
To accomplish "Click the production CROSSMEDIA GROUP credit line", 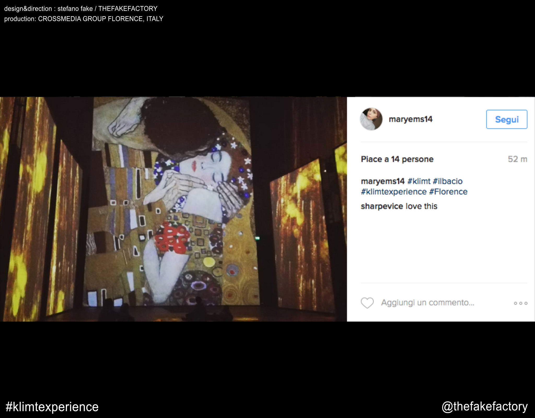I will pyautogui.click(x=84, y=19).
